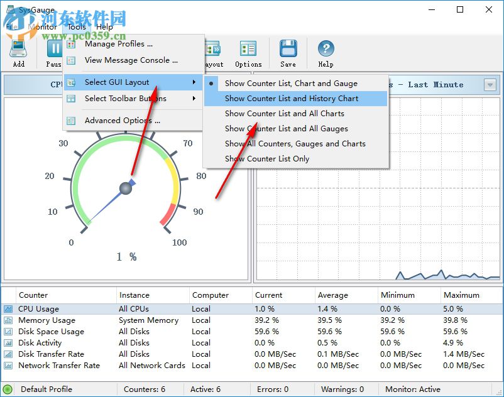
Task: Select the Network Transfer Rate row
Action: 59,366
